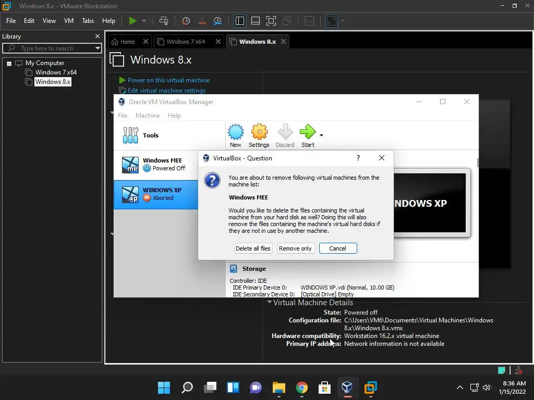Click Delete all files button

[x=253, y=248]
